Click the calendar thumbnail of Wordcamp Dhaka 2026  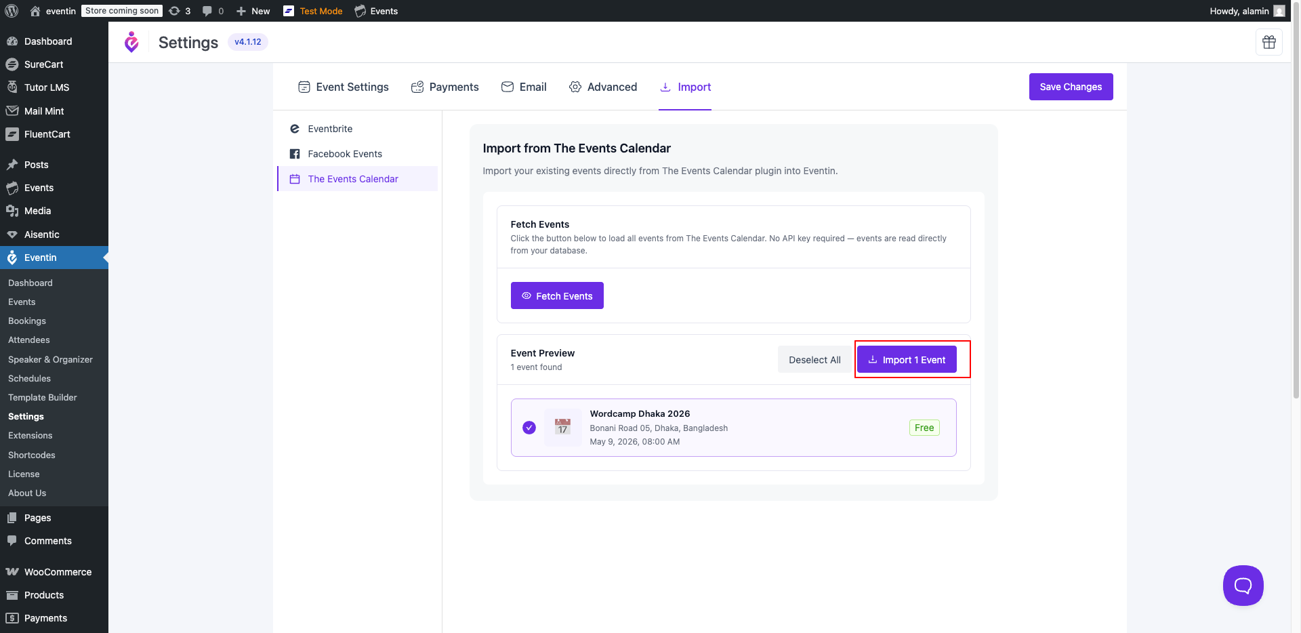pos(562,427)
